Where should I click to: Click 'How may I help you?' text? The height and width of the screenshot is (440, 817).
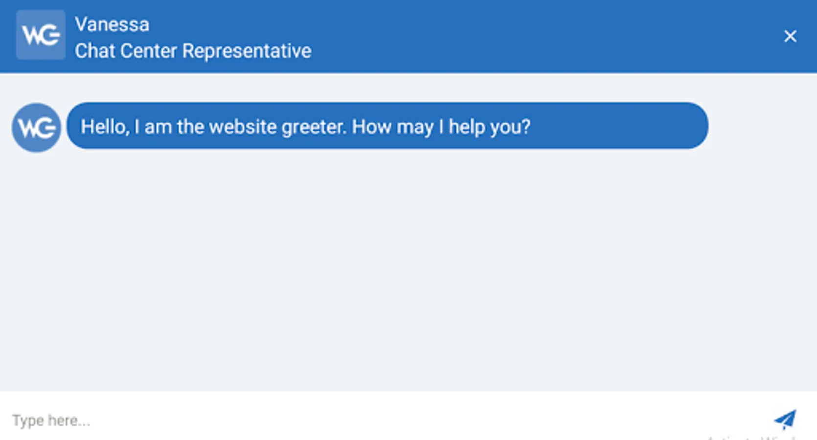click(x=441, y=127)
